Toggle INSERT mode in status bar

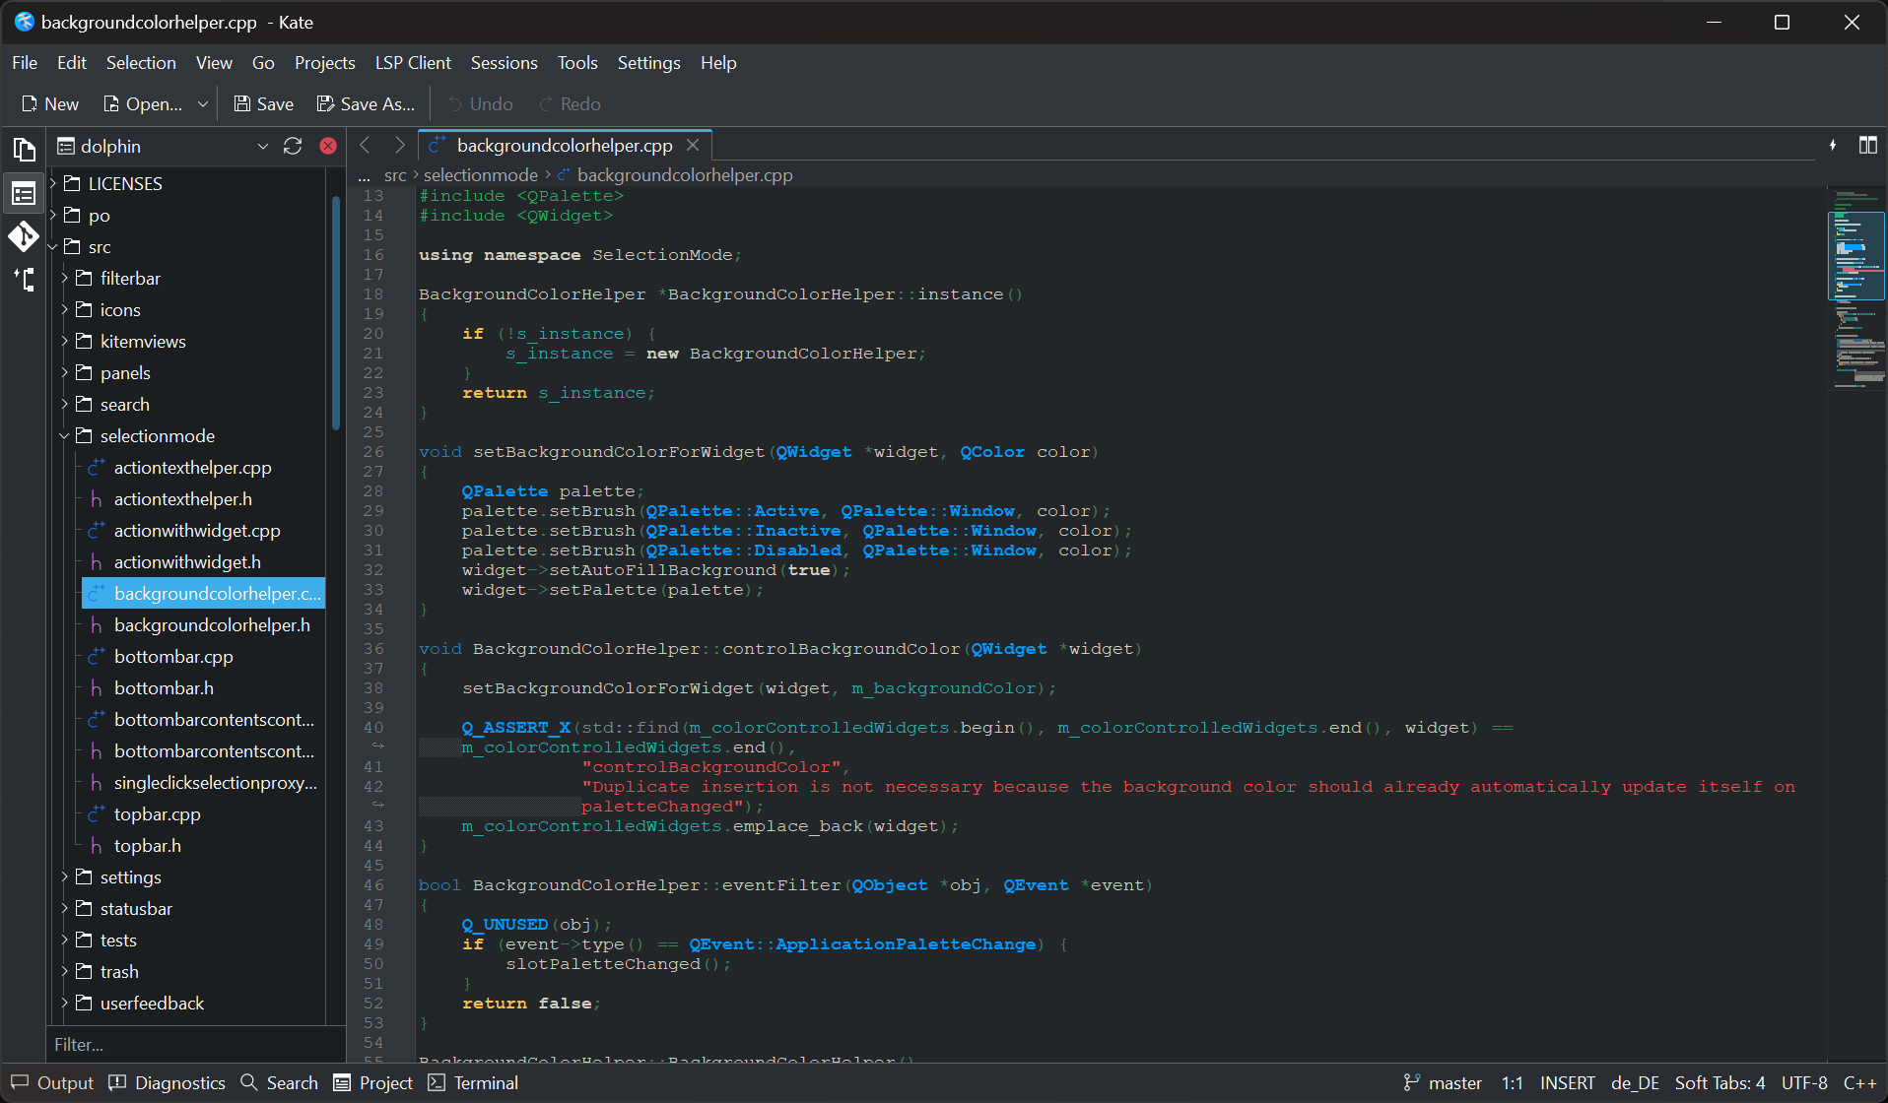pos(1567,1082)
